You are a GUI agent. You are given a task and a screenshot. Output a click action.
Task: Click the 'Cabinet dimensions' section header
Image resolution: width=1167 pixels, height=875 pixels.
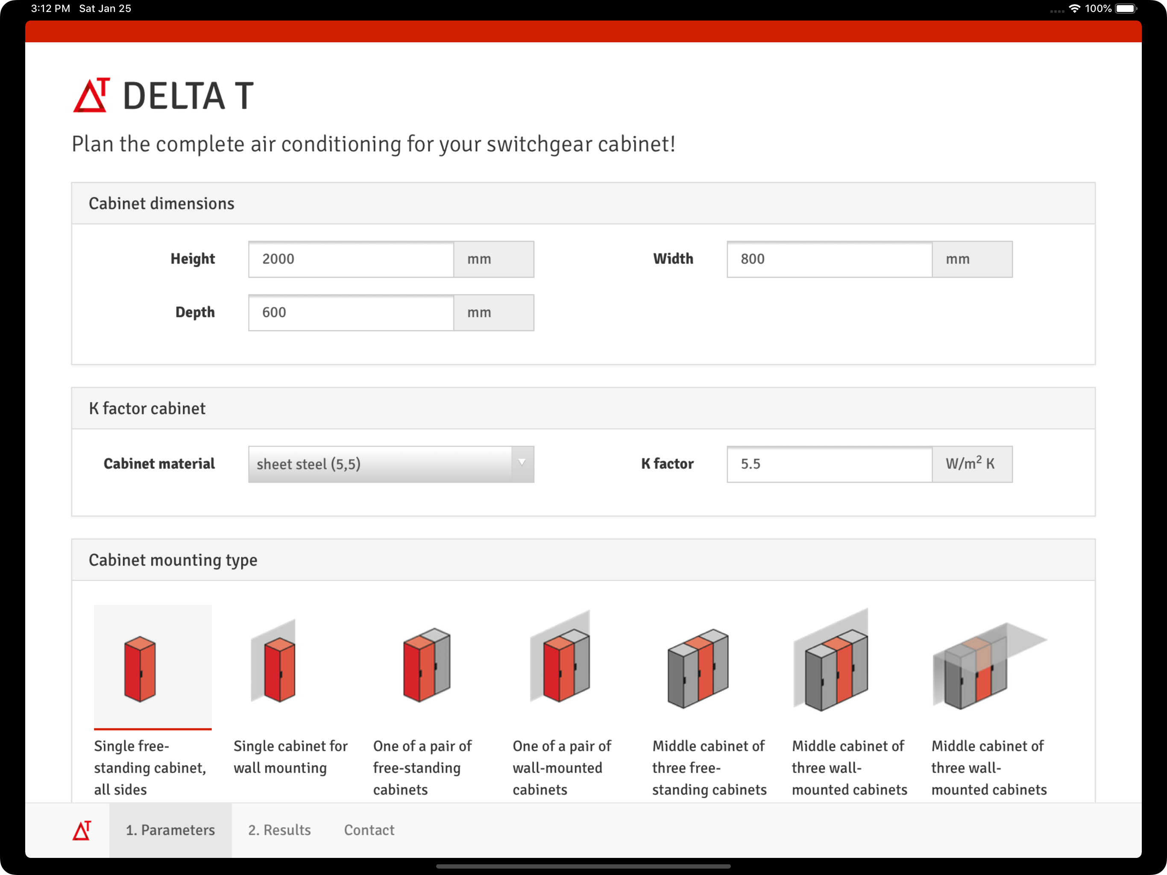click(x=583, y=204)
